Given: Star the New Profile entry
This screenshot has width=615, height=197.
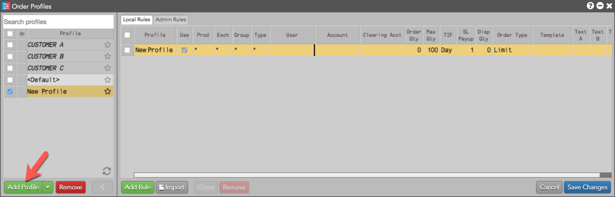Looking at the screenshot, I should [x=108, y=92].
